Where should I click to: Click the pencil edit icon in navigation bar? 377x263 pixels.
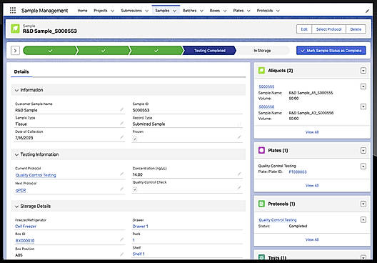[x=367, y=11]
